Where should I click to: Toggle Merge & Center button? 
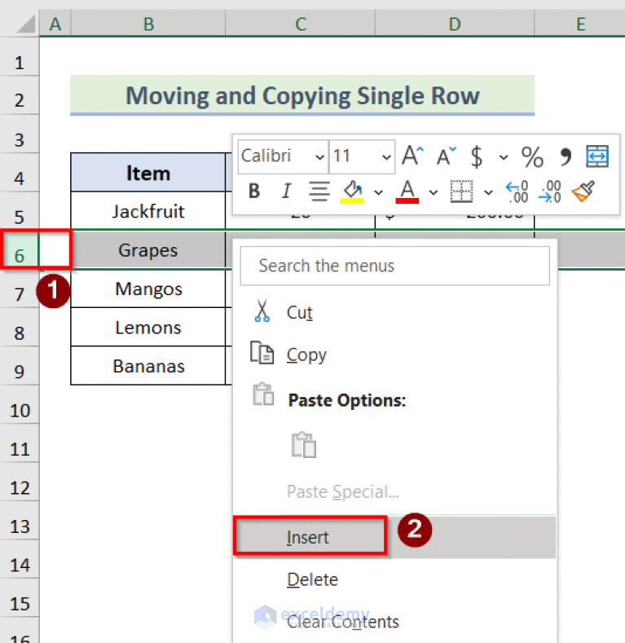597,156
